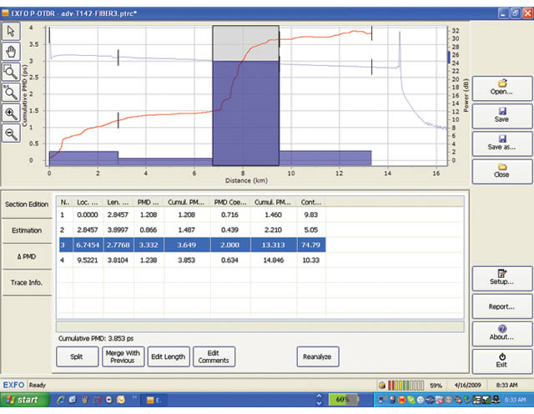The image size is (534, 414).
Task: Click the battery status icon in status bar
Action: (382, 386)
